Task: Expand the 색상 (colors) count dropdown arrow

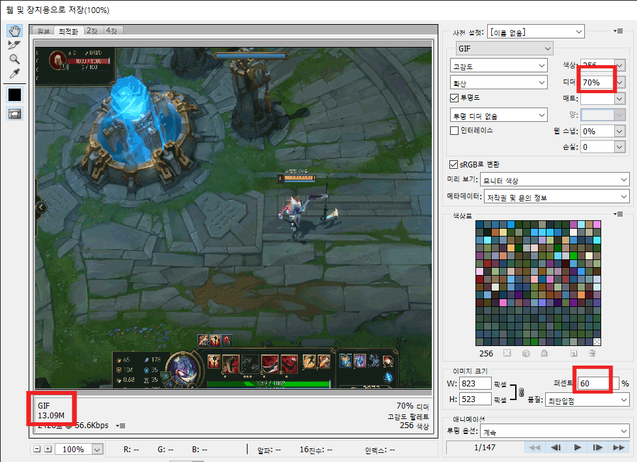Action: pos(619,65)
